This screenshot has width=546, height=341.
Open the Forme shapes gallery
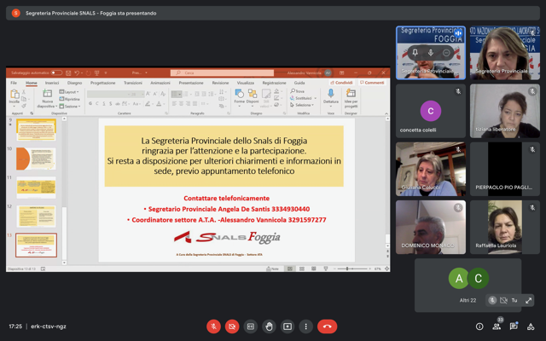(239, 97)
